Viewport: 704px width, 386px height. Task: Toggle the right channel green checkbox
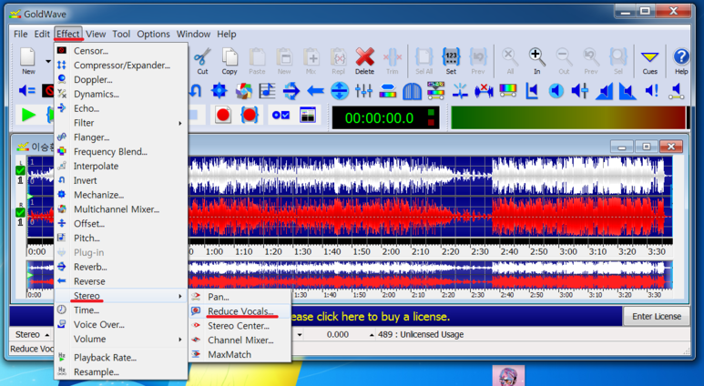click(x=20, y=212)
